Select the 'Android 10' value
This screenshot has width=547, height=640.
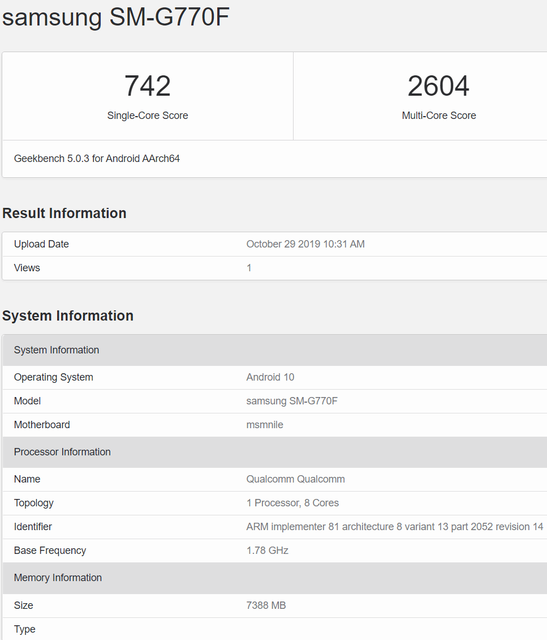[270, 377]
